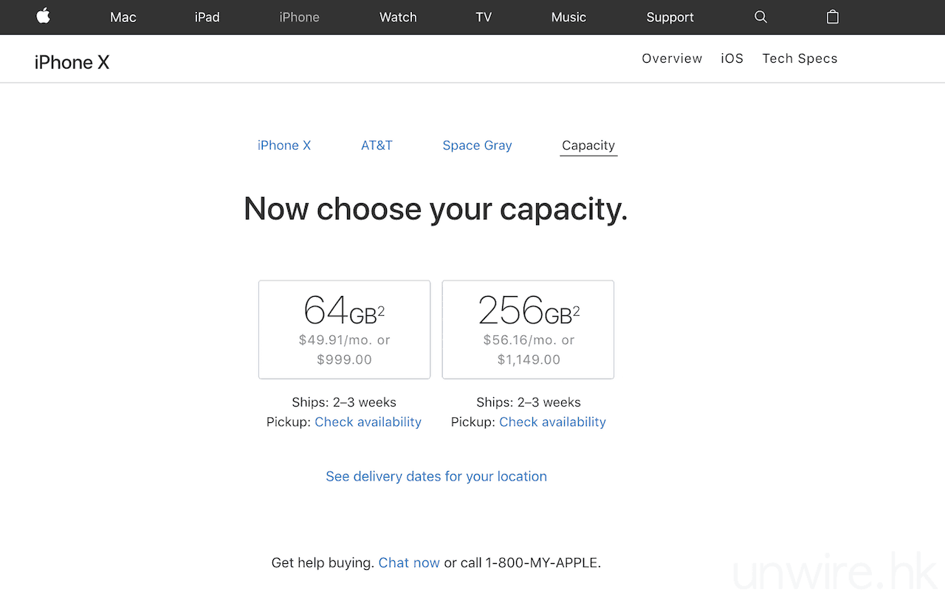Select the 64GB capacity option
The height and width of the screenshot is (609, 945).
tap(344, 329)
